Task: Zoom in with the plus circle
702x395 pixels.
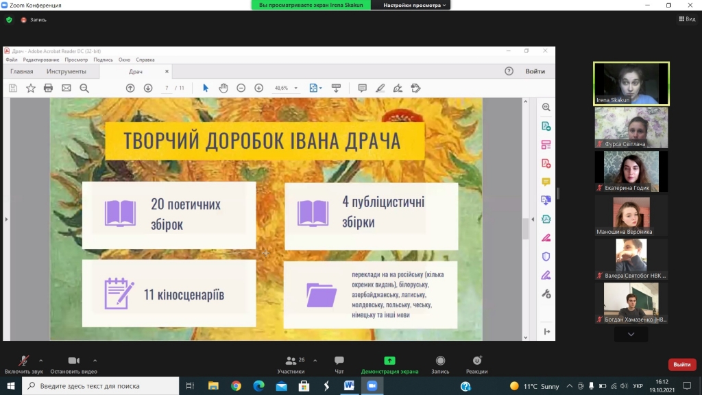Action: pos(258,88)
